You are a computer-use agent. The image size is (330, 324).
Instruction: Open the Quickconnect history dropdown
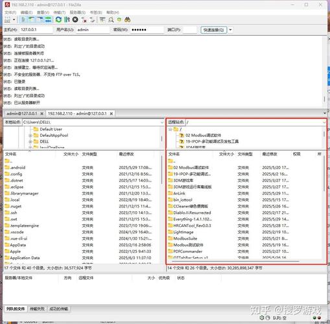tap(230, 30)
